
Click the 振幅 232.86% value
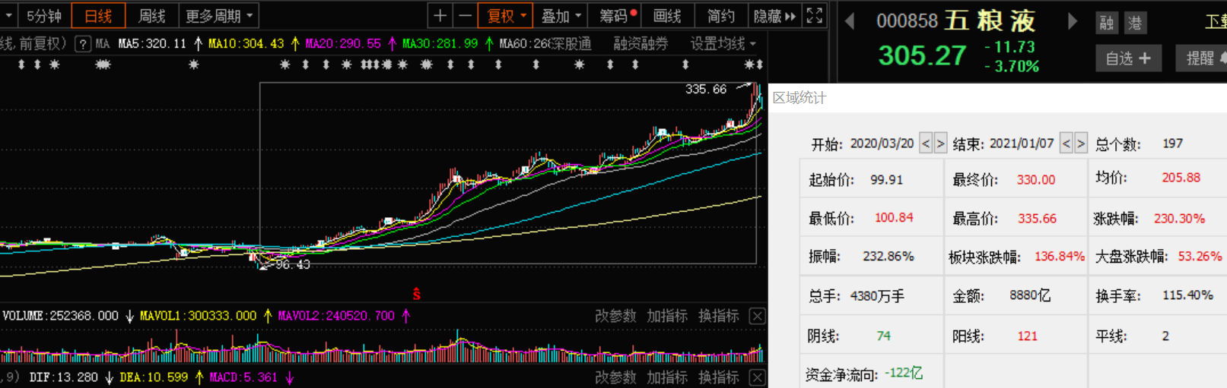[x=888, y=257]
